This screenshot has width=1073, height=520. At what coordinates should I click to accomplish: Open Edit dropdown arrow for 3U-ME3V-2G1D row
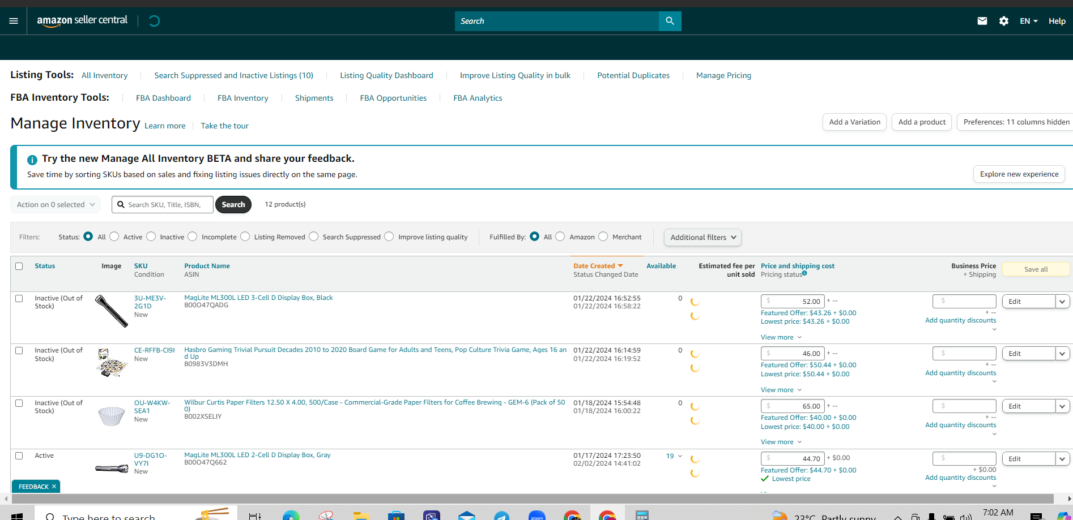point(1062,302)
